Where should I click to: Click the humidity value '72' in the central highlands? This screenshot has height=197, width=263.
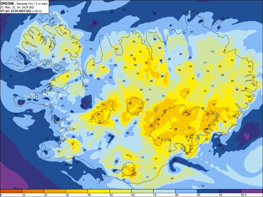163,96
